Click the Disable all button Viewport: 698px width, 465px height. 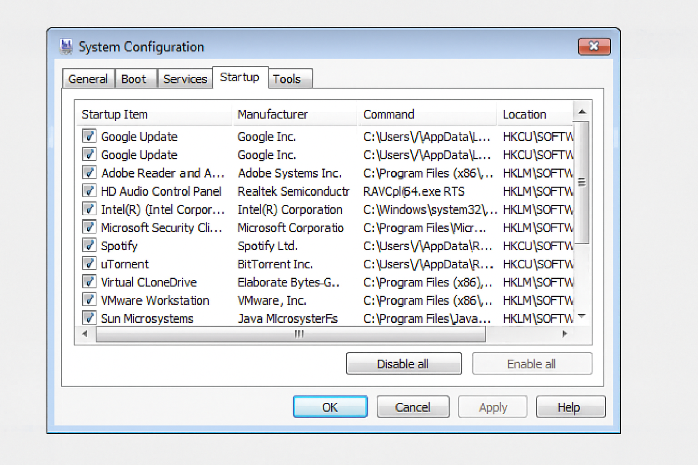(404, 363)
